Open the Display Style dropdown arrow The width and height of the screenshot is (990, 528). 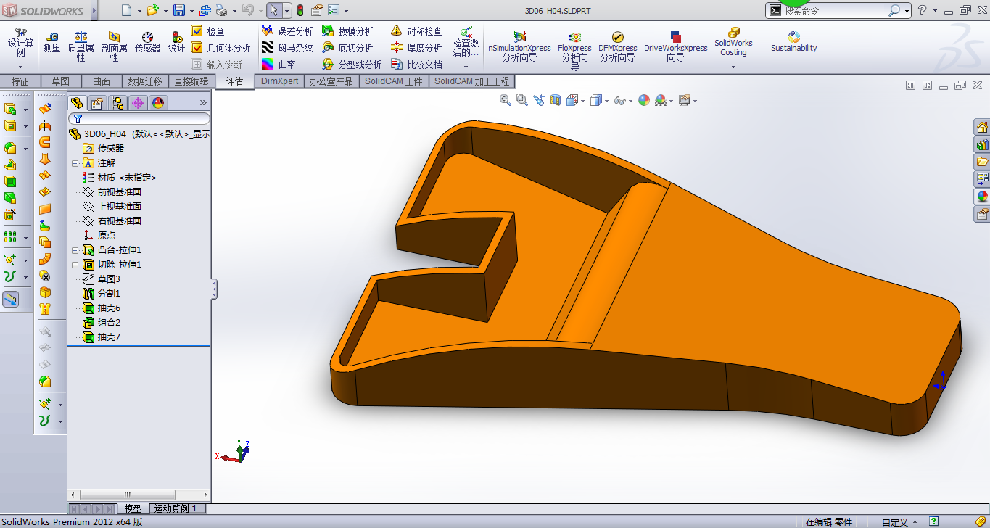coord(606,102)
